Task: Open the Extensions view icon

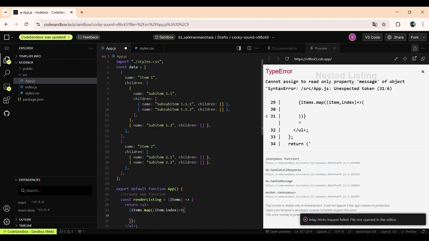Action: (x=7, y=100)
